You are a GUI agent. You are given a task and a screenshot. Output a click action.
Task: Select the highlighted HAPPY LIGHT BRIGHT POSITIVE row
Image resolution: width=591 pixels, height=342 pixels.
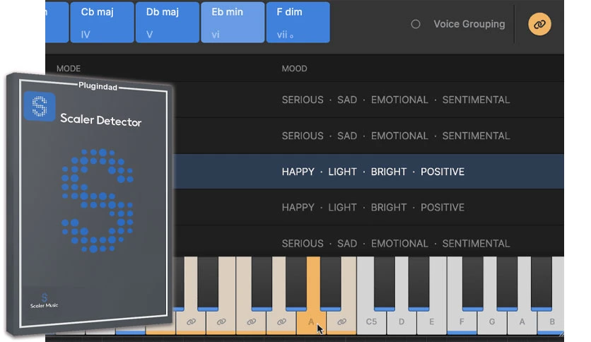point(368,172)
